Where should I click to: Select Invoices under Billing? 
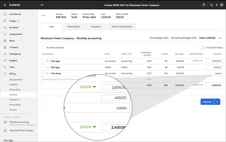[x=19, y=95]
